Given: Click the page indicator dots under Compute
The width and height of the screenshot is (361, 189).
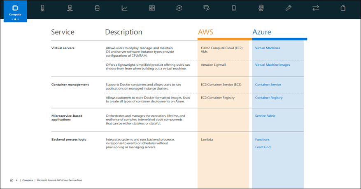Looking at the screenshot, I should [x=15, y=19].
